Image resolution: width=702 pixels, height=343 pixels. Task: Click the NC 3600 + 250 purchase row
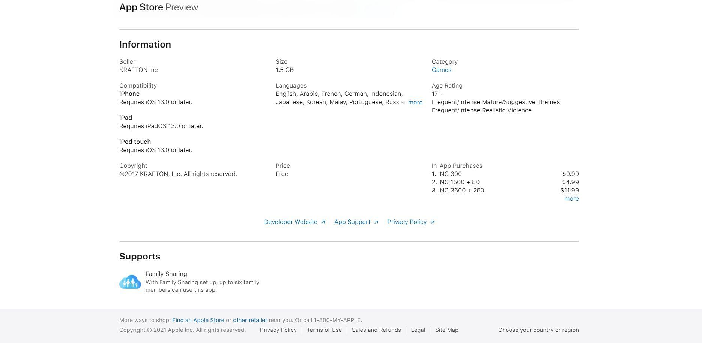pyautogui.click(x=505, y=191)
